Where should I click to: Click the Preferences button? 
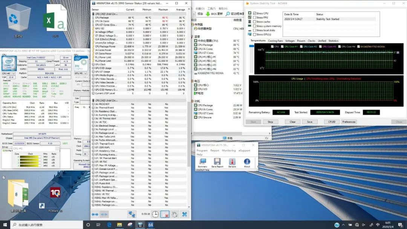coord(349,122)
